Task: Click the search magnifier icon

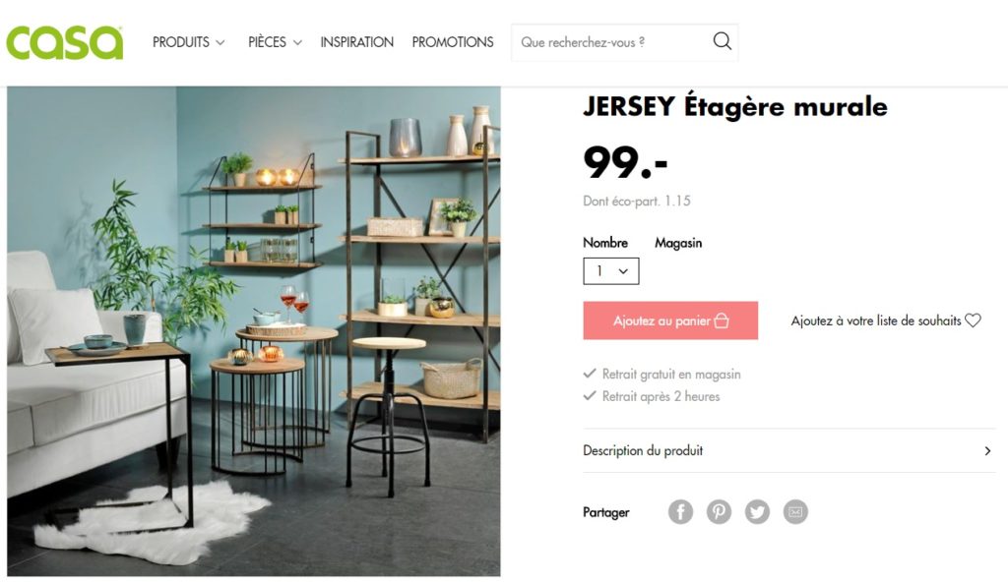Action: coord(722,41)
